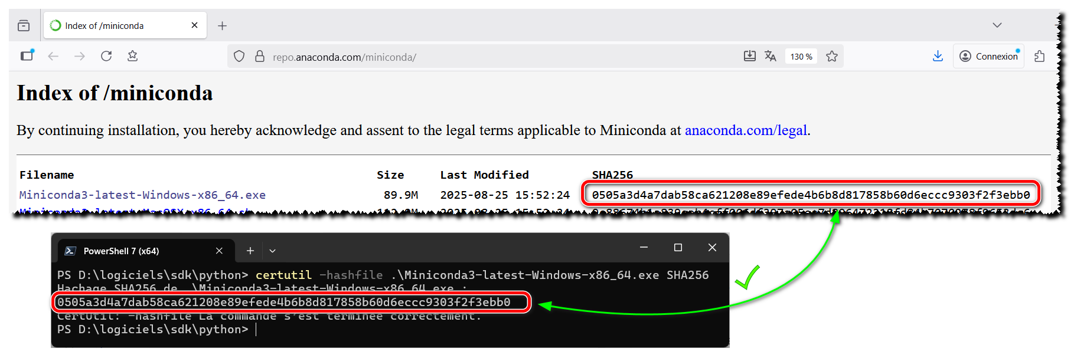Open a new browser tab
The height and width of the screenshot is (358, 1074).
pos(222,25)
